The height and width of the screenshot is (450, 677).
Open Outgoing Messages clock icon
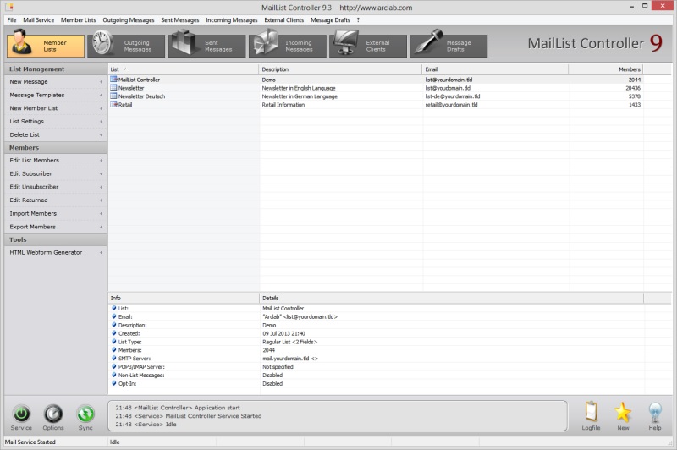pos(102,42)
